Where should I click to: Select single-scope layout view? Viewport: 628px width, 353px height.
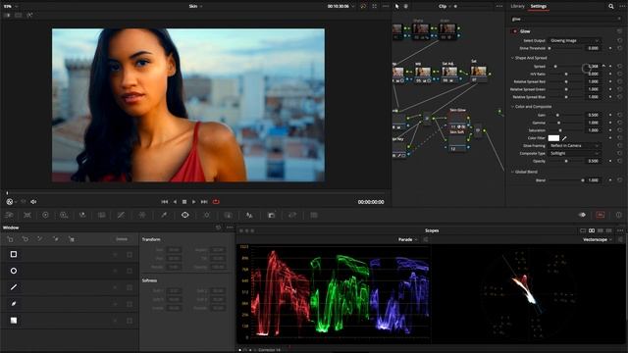583,230
